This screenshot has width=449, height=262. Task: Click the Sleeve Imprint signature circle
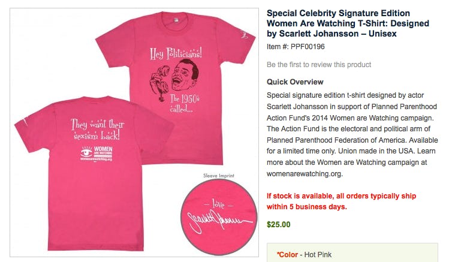tap(219, 217)
